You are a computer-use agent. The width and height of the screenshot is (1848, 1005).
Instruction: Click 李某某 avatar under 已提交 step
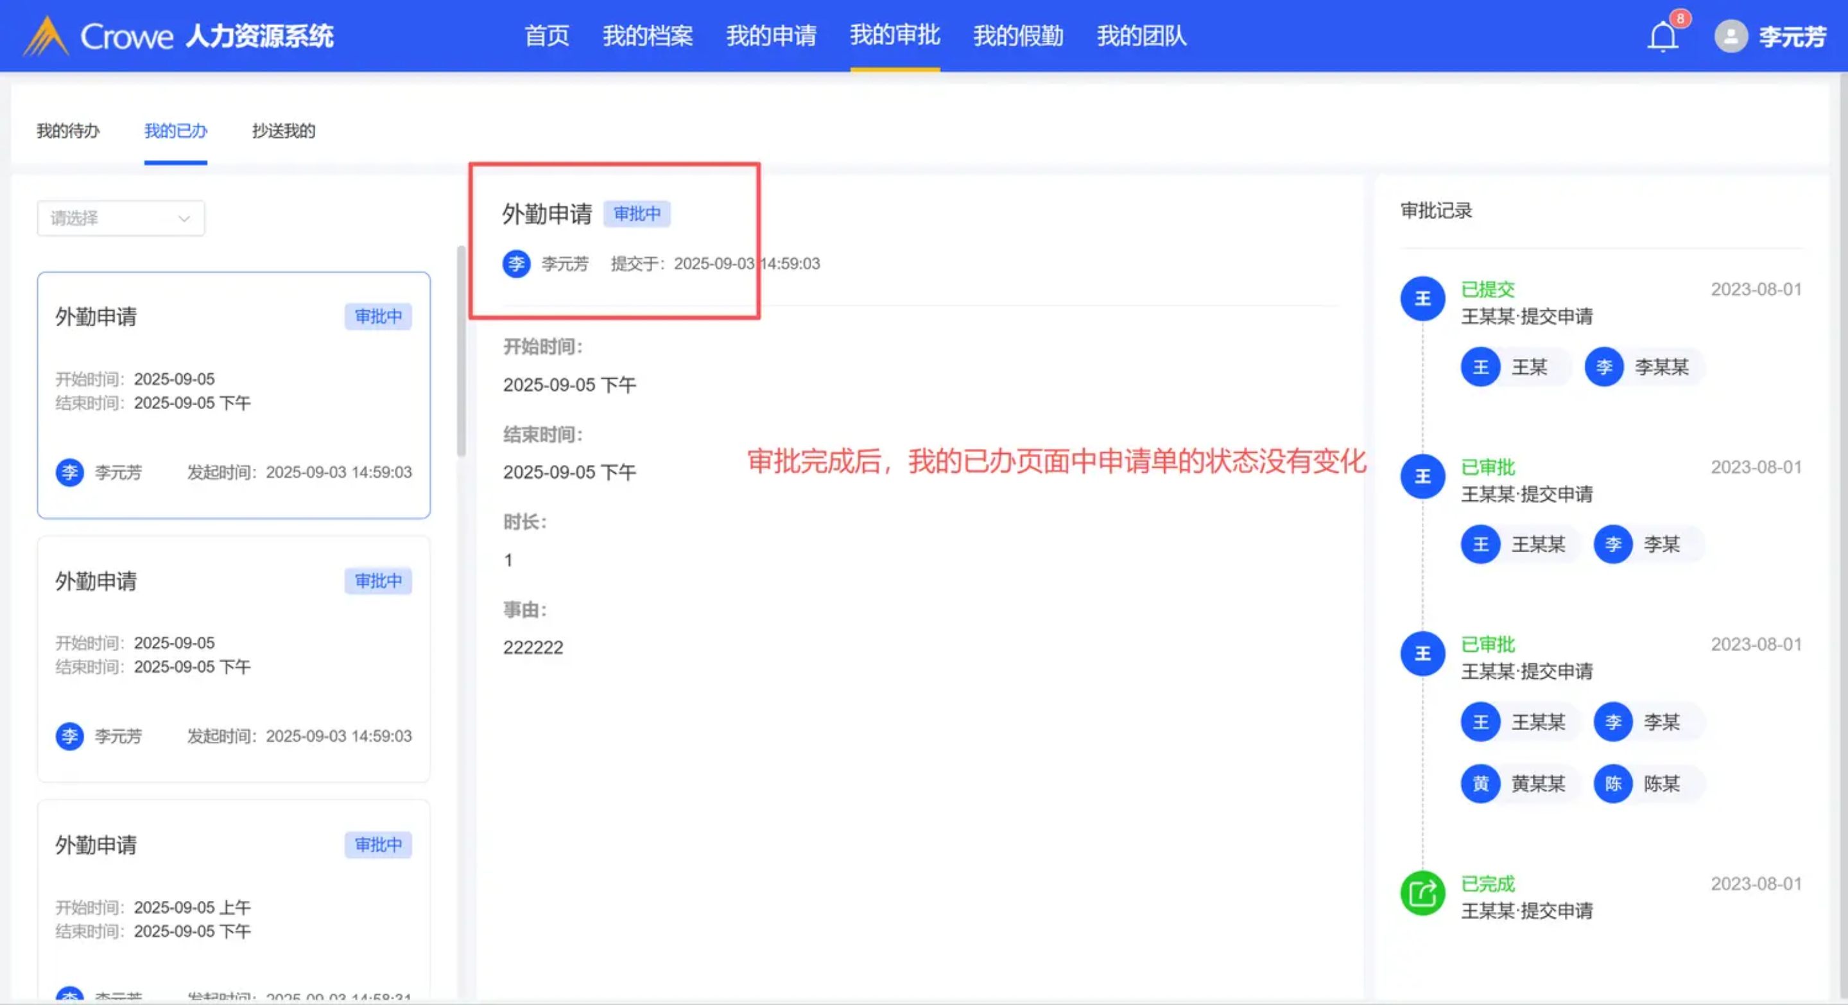[x=1603, y=367]
